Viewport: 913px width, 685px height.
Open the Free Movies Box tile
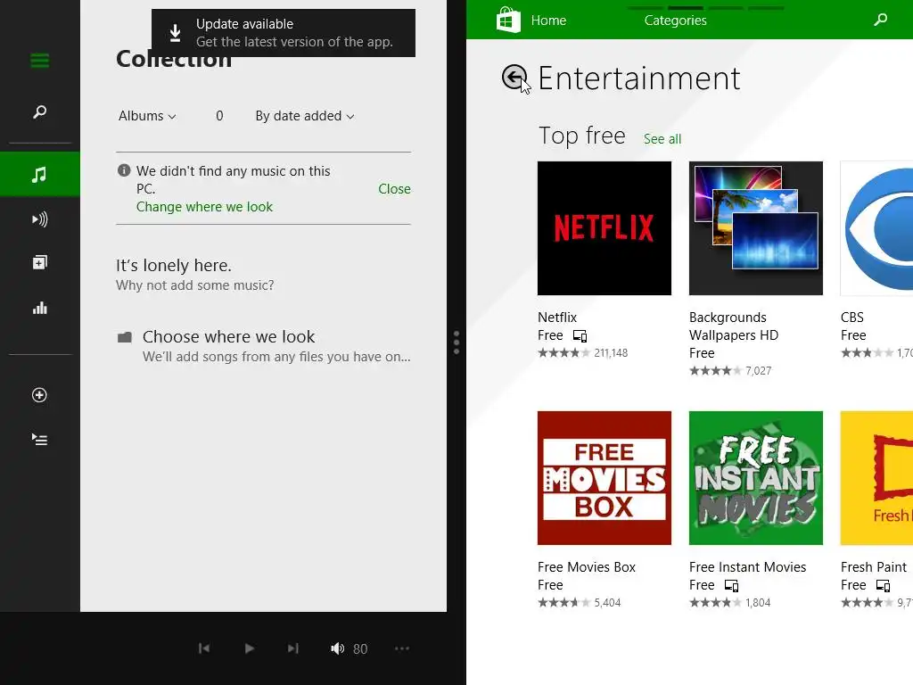604,478
